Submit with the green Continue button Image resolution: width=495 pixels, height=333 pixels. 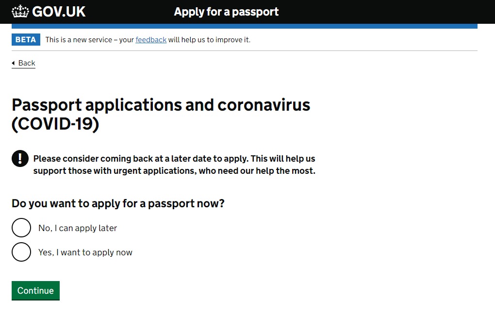[36, 290]
